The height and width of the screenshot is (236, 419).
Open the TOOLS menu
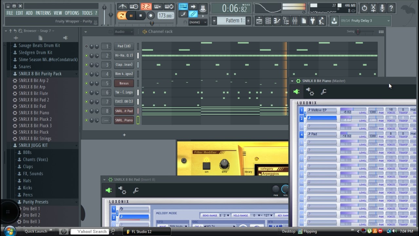tap(87, 13)
